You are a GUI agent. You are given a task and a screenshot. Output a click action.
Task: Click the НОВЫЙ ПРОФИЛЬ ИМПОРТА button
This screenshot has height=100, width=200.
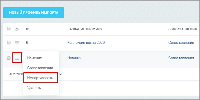[34, 12]
